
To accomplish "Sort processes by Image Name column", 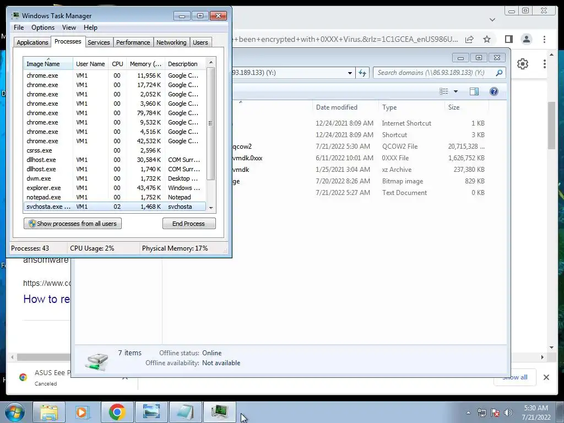I will [48, 64].
